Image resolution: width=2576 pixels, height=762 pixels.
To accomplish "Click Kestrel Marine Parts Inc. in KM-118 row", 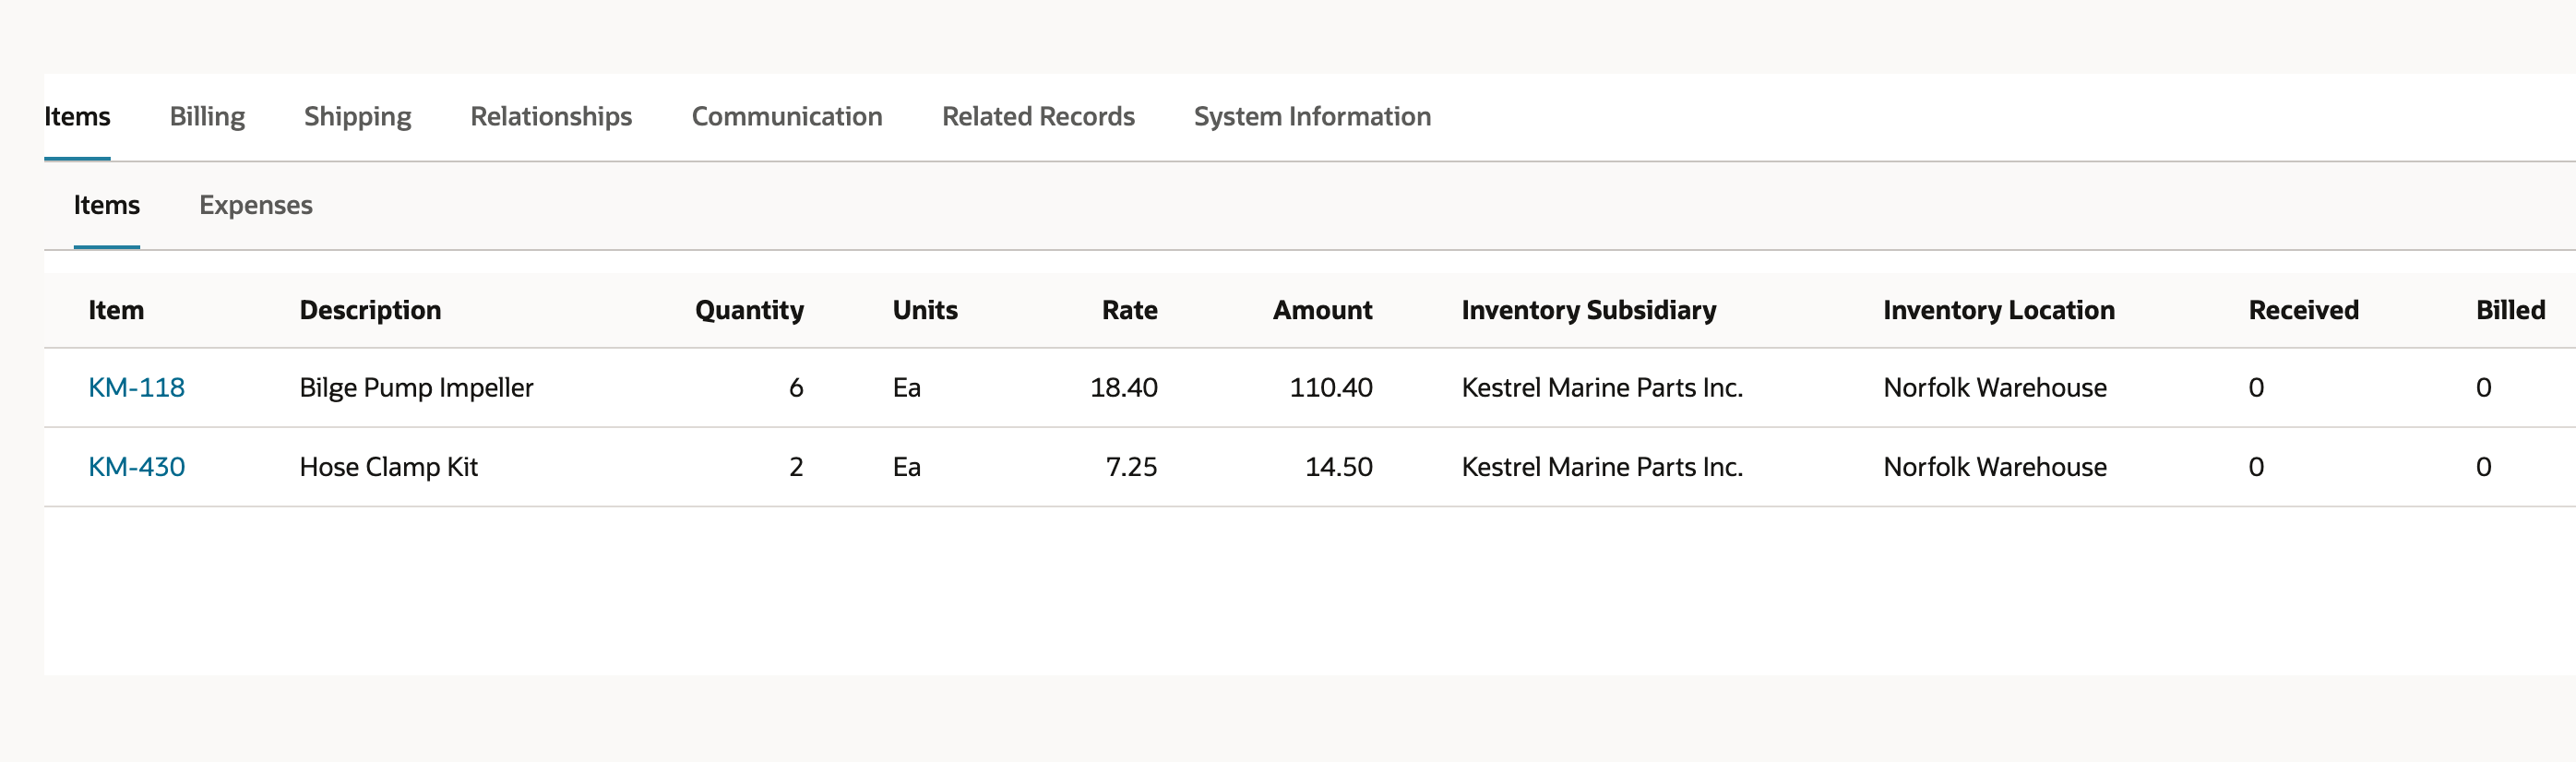I will pyautogui.click(x=1602, y=388).
